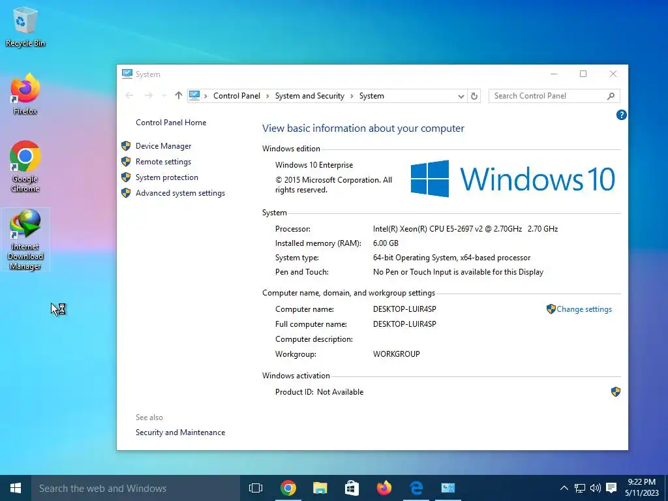Expand chevron before Control Panel breadcrumb
The height and width of the screenshot is (501, 668).
(205, 97)
